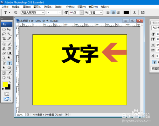Swap foreground and background colors
The image size is (159, 126).
click(10, 82)
